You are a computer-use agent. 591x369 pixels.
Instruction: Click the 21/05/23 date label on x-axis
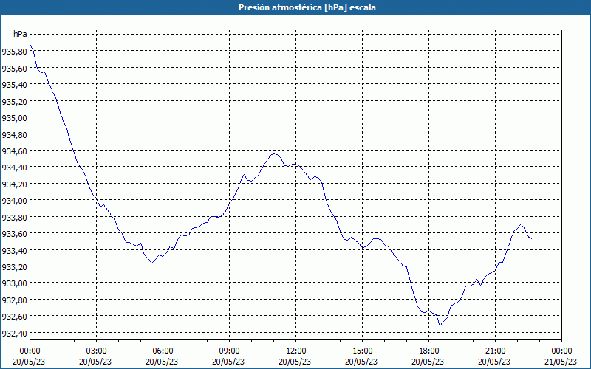click(x=561, y=362)
